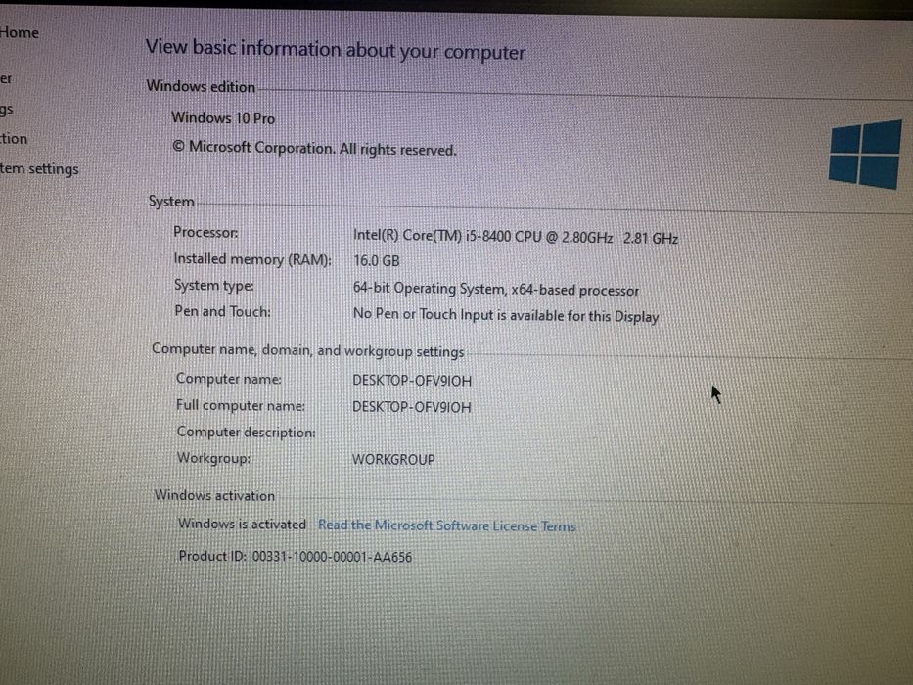The image size is (913, 685).
Task: Select the Intel Core i5-8400 processor value
Action: (516, 237)
